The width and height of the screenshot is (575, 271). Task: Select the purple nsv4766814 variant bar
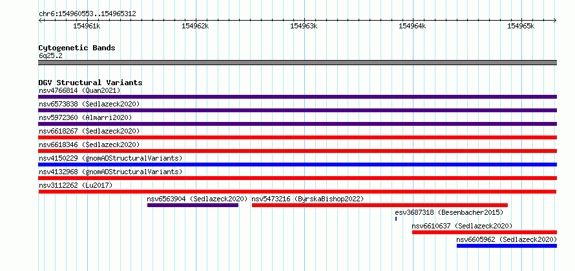[297, 97]
